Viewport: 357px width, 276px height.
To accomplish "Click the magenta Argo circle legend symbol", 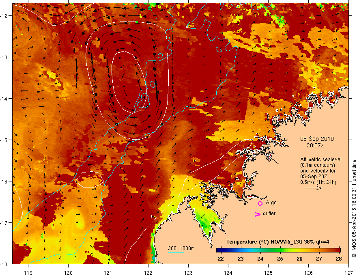I will click(260, 203).
